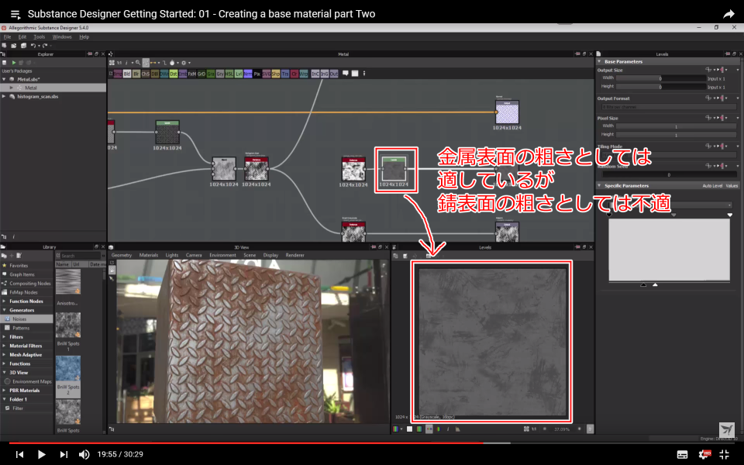Viewport: 744px width, 465px height.
Task: Open the Help menu
Action: pyautogui.click(x=84, y=36)
